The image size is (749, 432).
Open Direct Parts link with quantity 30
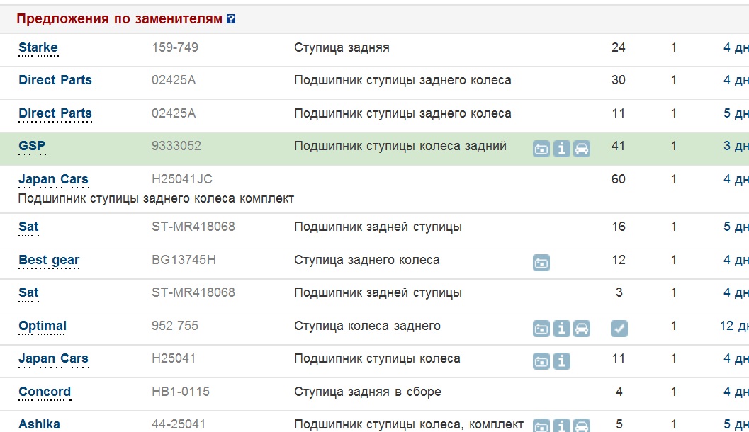click(55, 80)
